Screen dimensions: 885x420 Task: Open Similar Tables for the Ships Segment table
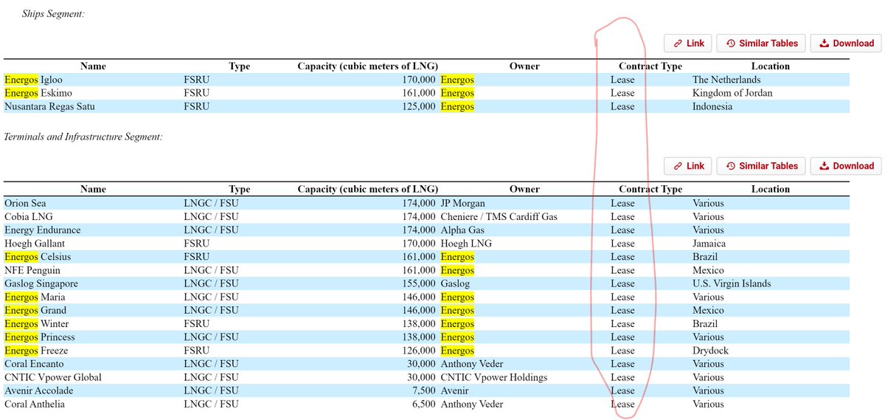click(760, 44)
